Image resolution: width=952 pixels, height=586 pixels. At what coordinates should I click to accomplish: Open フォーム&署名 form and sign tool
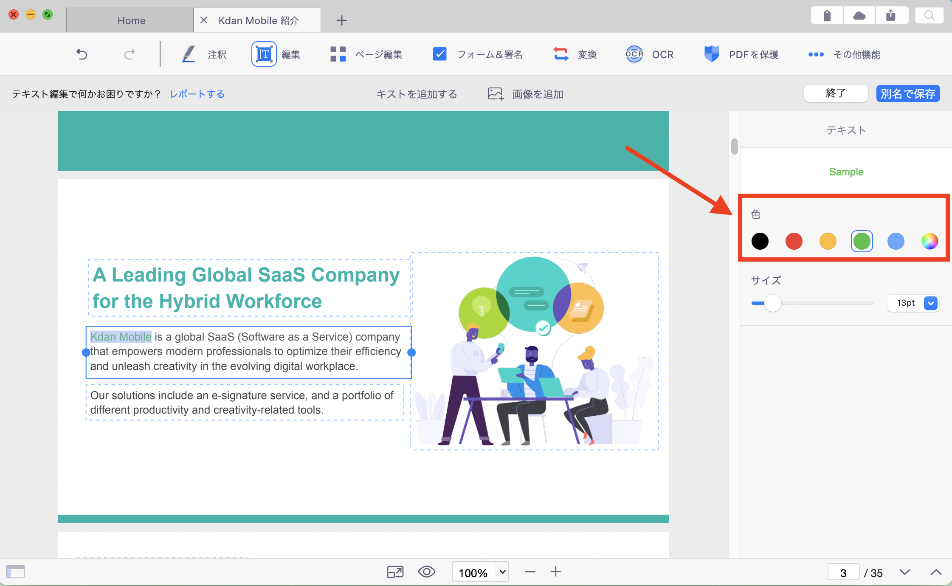coord(477,54)
